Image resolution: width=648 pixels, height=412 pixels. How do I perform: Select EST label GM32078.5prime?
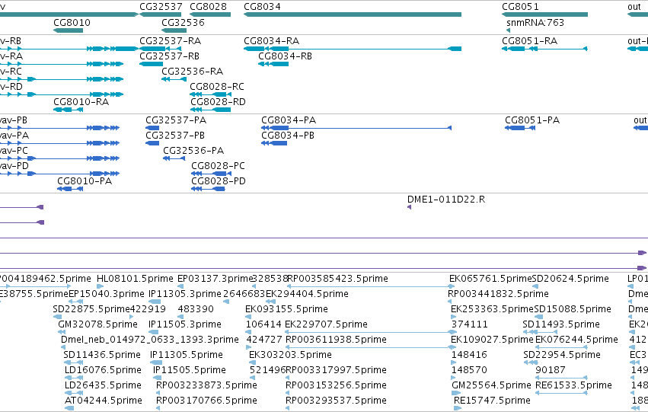[x=97, y=324]
